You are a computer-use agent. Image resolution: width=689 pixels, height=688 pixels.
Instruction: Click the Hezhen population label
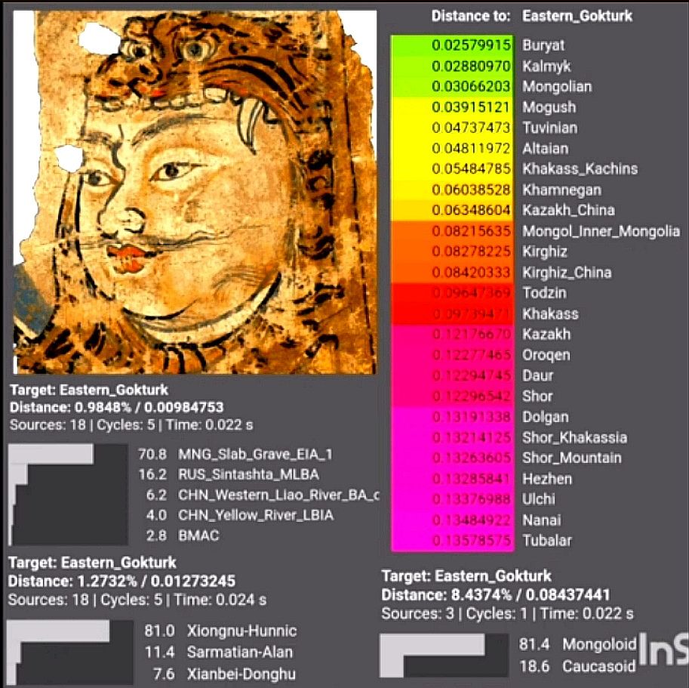(x=547, y=479)
